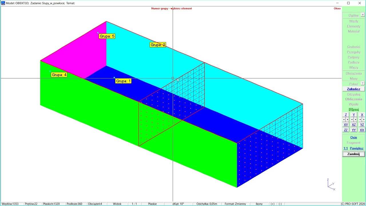Click the XYZ axes indicator in viewport
Screen dimensions: 366x206
(331, 185)
